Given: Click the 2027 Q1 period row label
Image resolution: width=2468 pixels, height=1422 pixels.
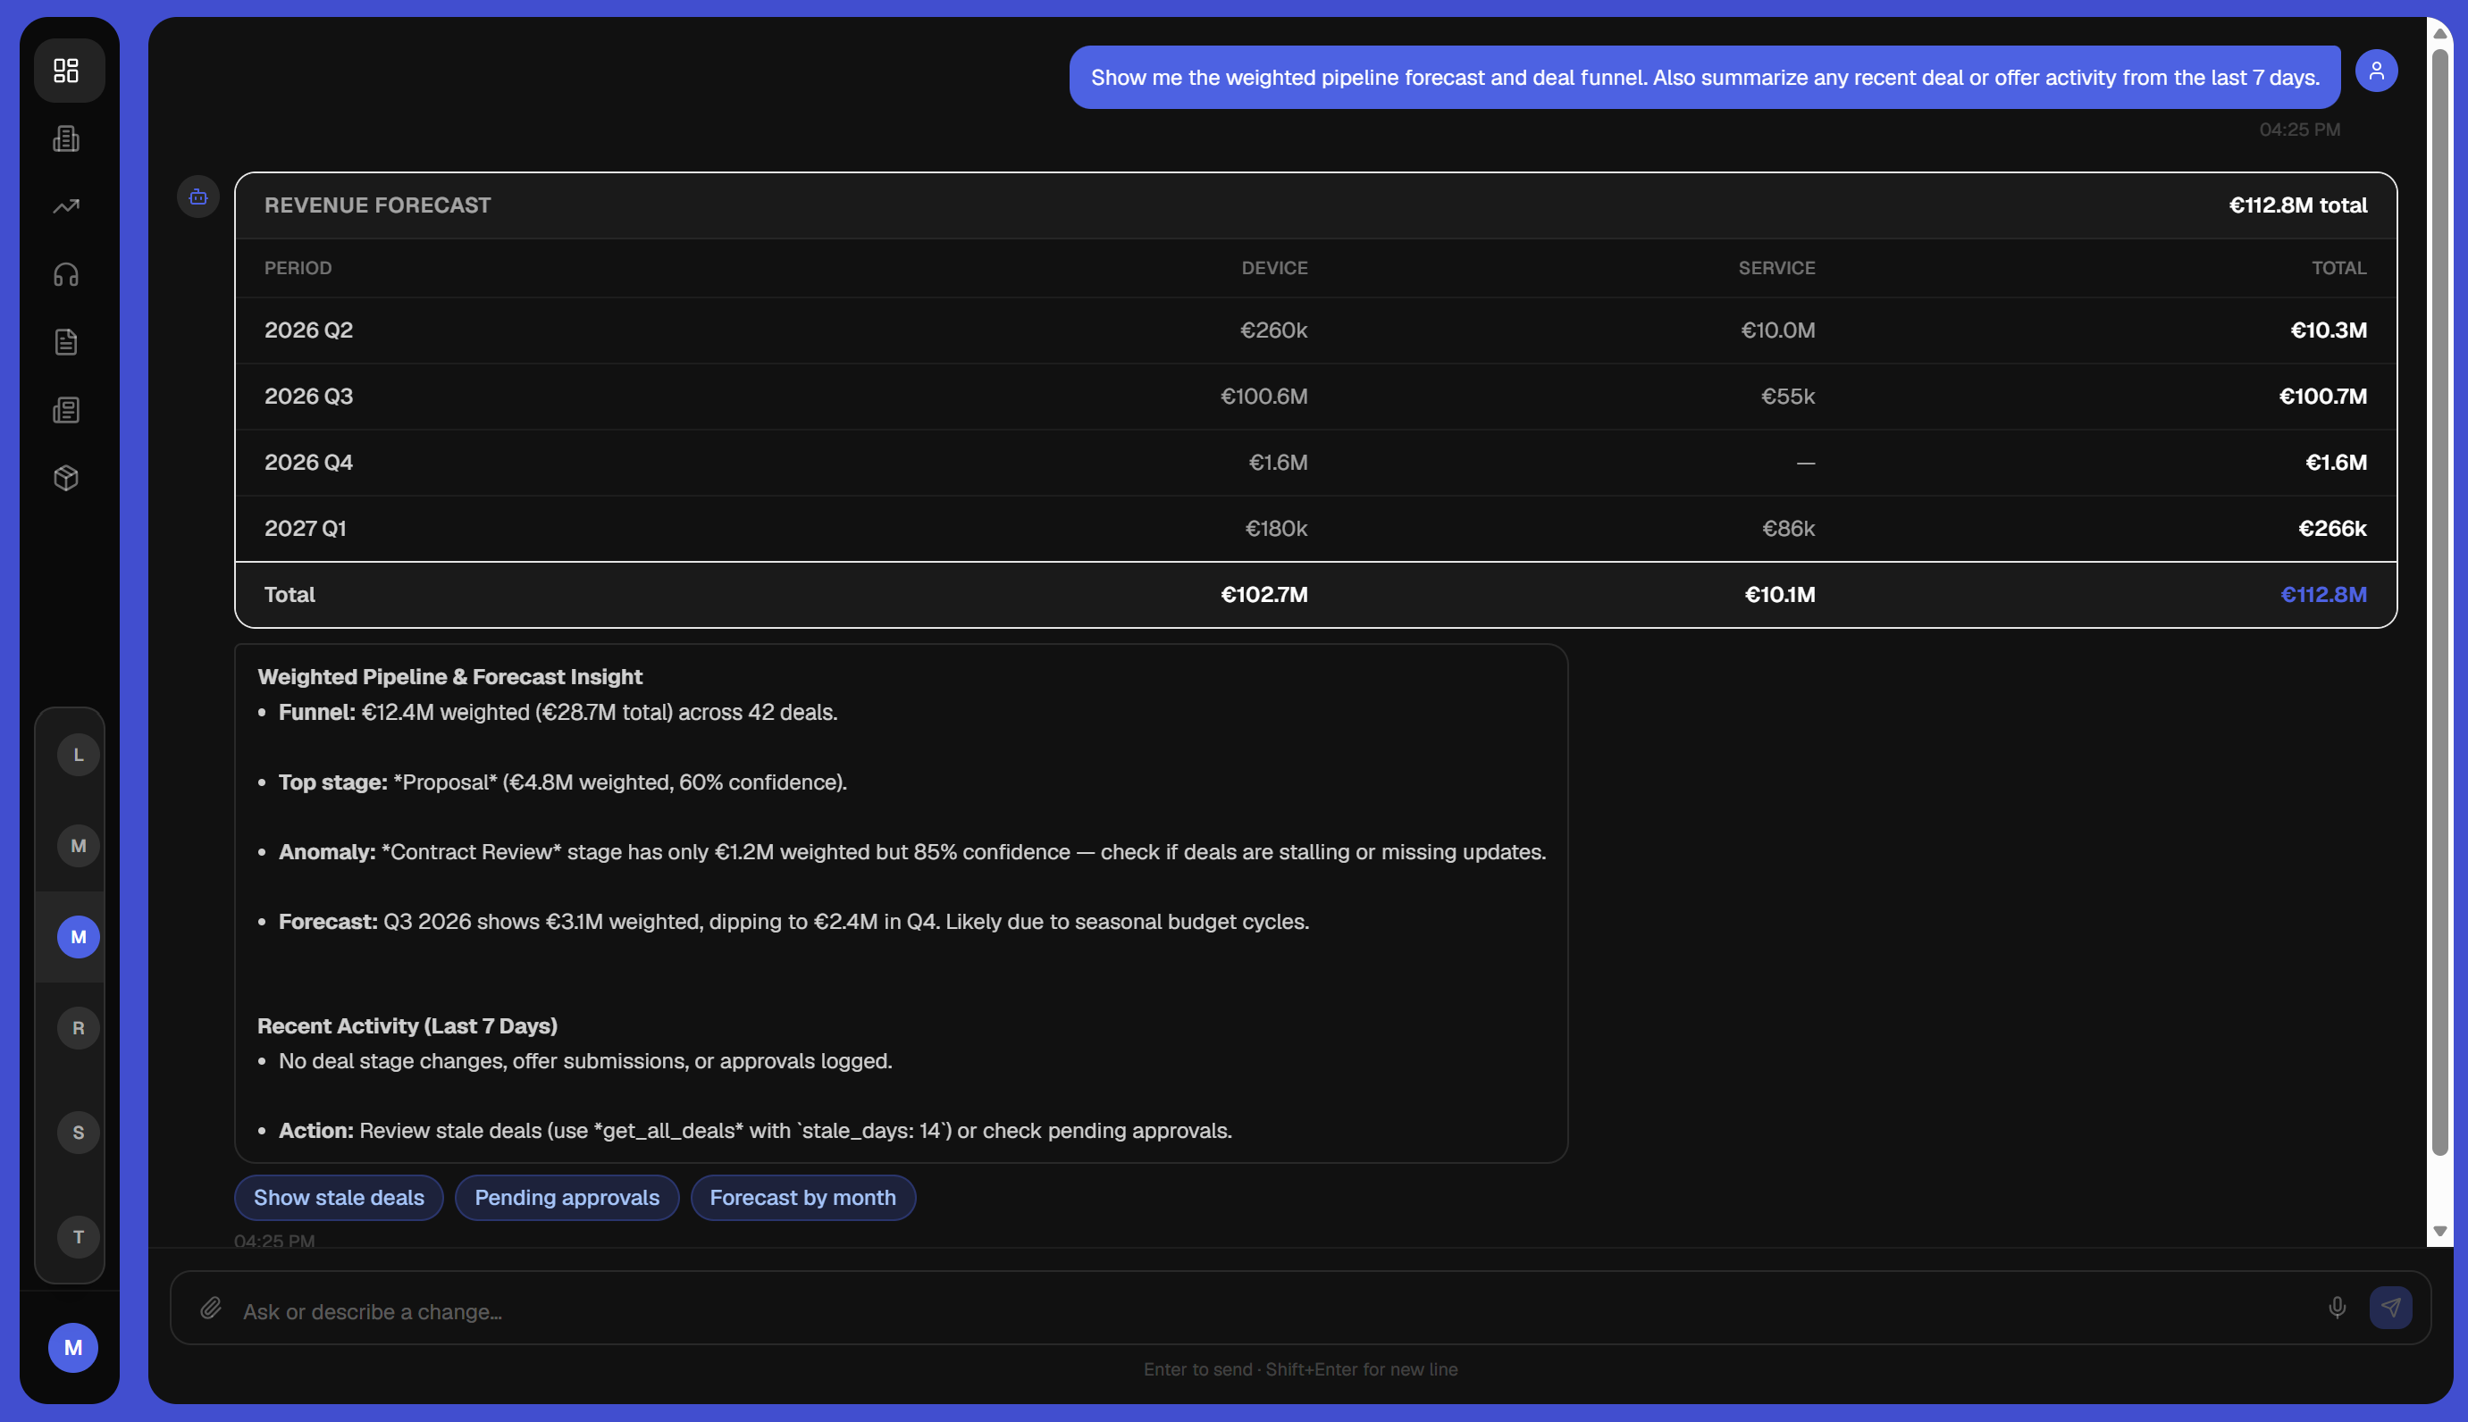Looking at the screenshot, I should [x=305, y=529].
